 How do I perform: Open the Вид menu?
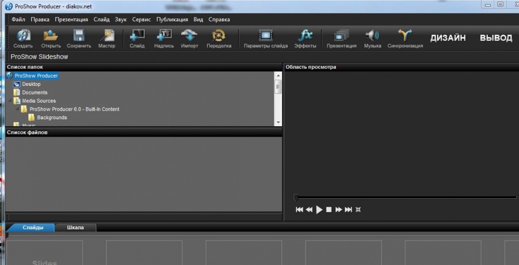coord(198,20)
